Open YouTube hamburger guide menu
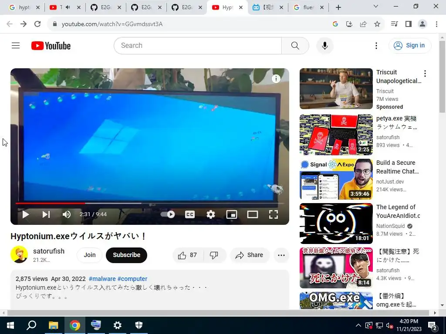Viewport: 446px width, 334px height. [x=16, y=45]
